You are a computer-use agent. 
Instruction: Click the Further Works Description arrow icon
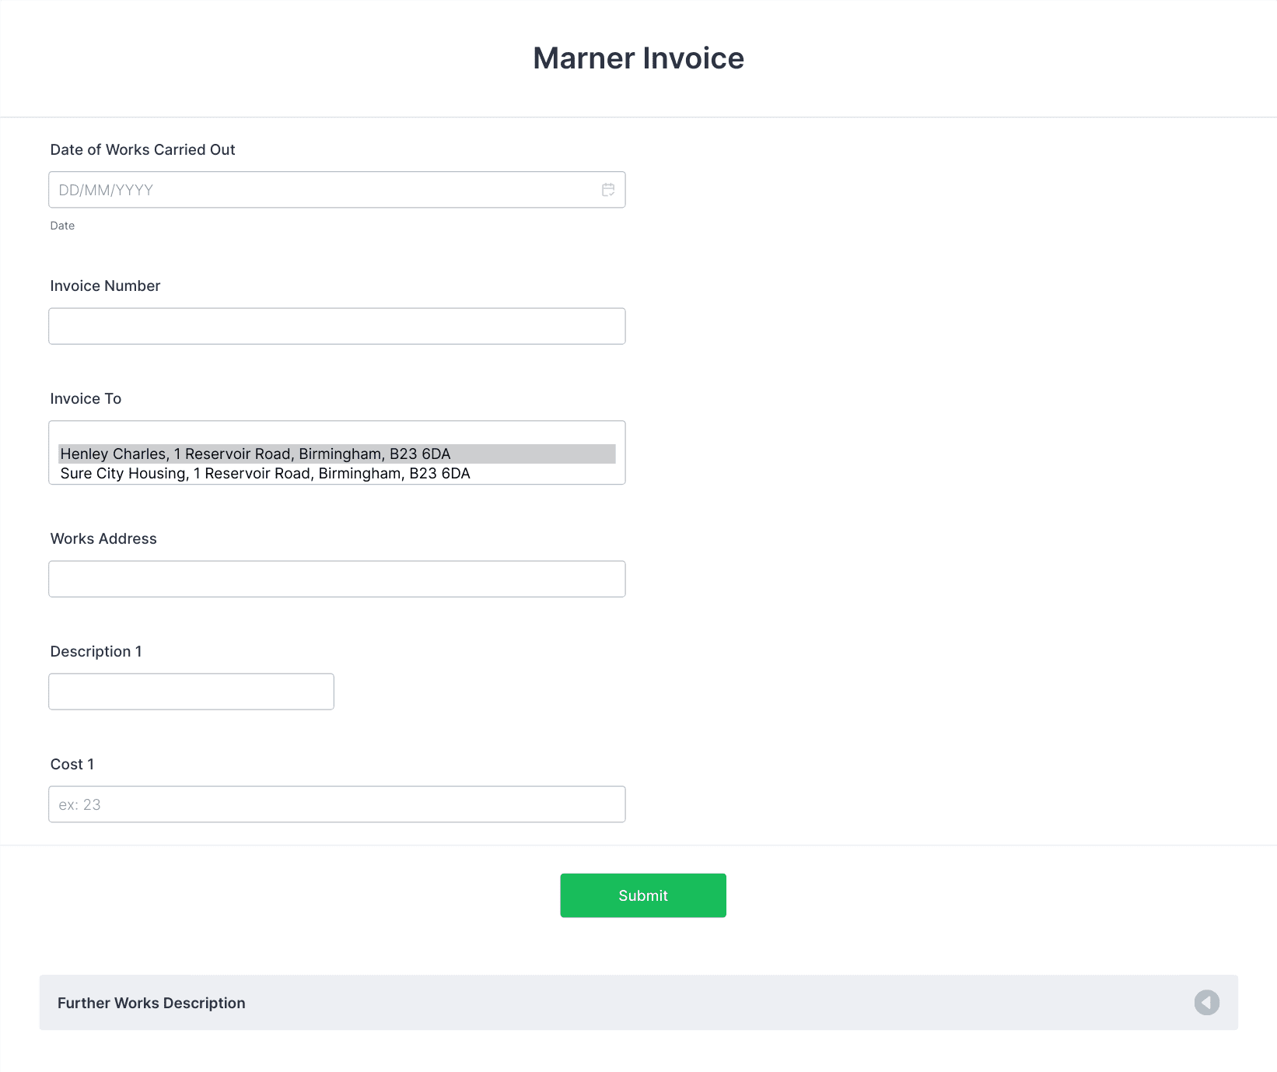pos(1206,1003)
